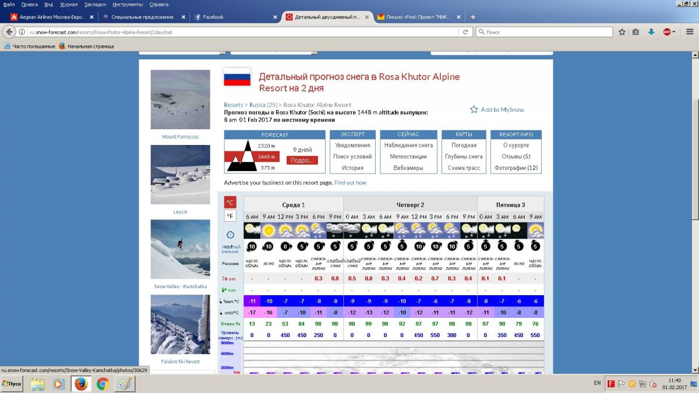
Task: Open site identity info icon in address bar
Action: coord(23,33)
